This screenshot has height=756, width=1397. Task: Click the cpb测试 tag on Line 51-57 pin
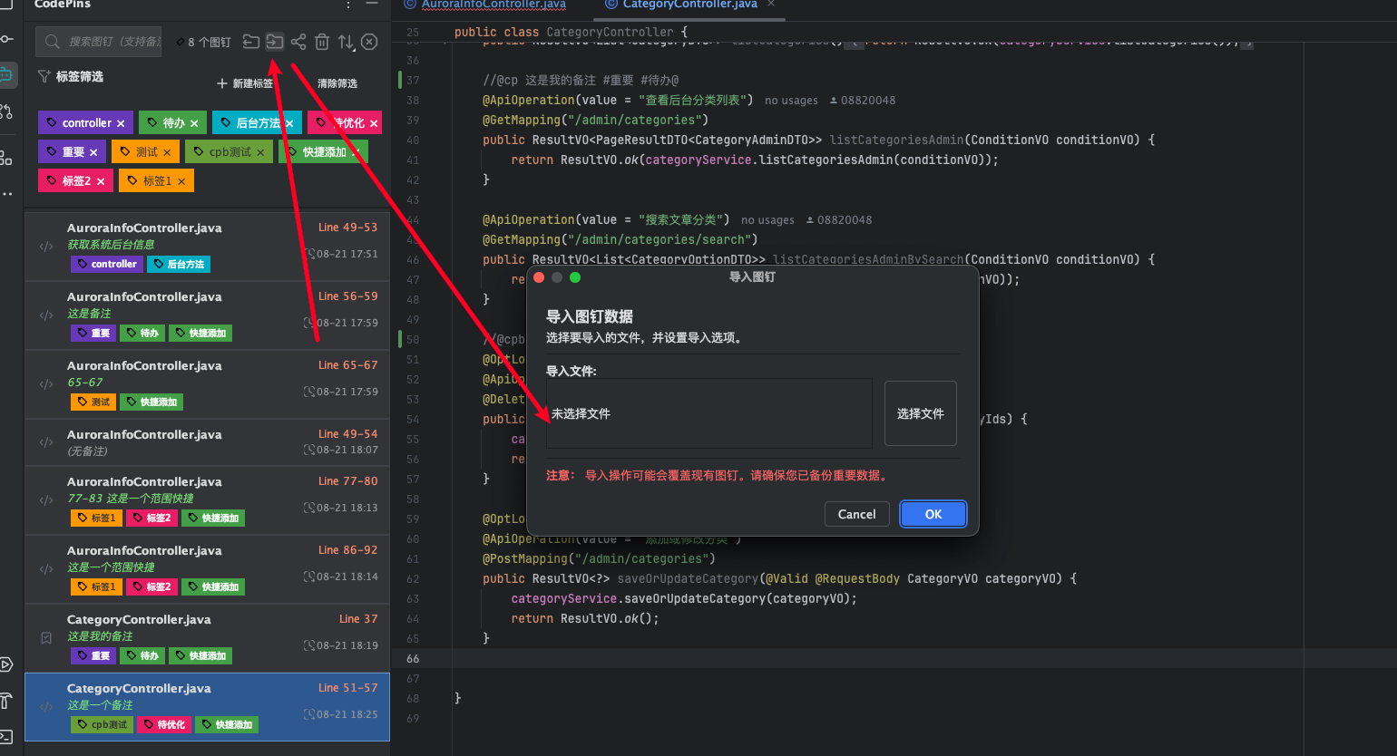pyautogui.click(x=103, y=725)
